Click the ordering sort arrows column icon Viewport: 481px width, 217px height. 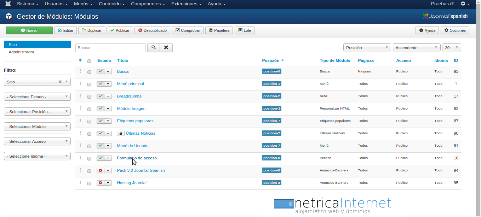(x=80, y=60)
